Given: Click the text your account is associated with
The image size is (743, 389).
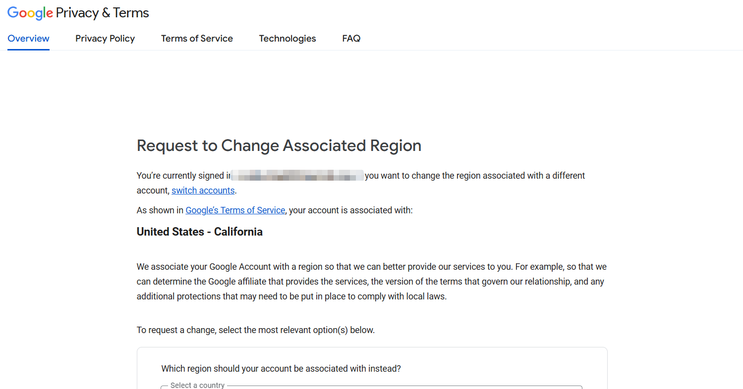Looking at the screenshot, I should 351,210.
